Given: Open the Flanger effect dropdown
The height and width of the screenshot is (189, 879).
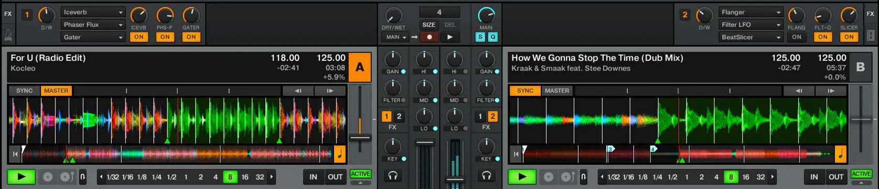Looking at the screenshot, I should [751, 12].
